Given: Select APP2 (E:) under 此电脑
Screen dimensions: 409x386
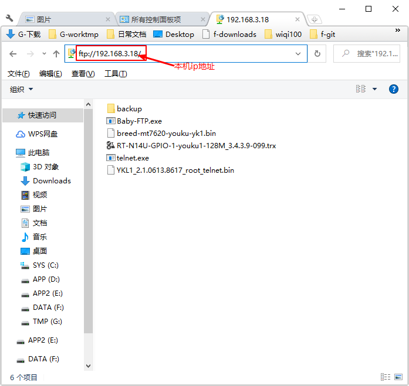Looking at the screenshot, I should click(42, 293).
